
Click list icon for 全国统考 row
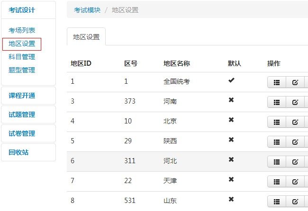point(277,82)
